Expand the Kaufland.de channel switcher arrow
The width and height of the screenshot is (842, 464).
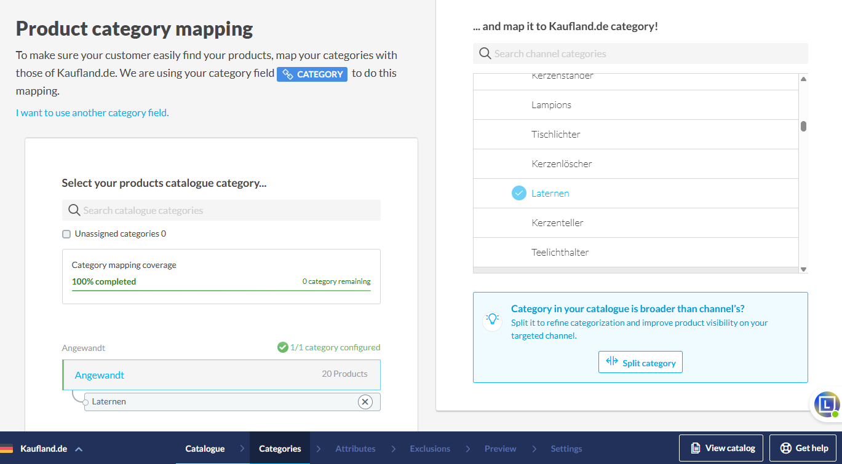[x=79, y=449]
